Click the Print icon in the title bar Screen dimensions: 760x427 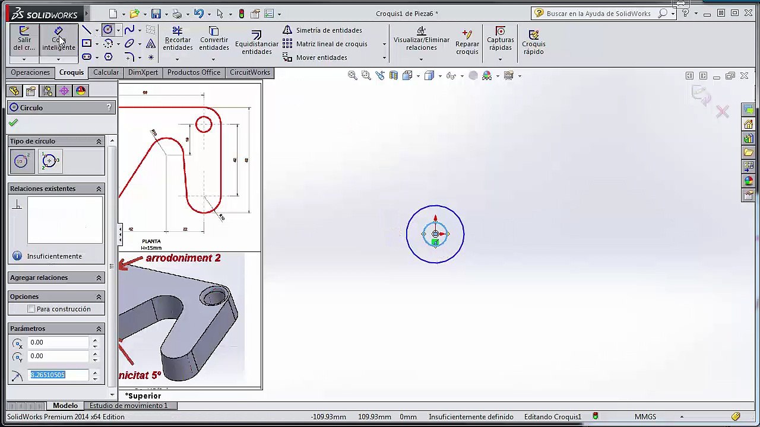[x=177, y=13]
